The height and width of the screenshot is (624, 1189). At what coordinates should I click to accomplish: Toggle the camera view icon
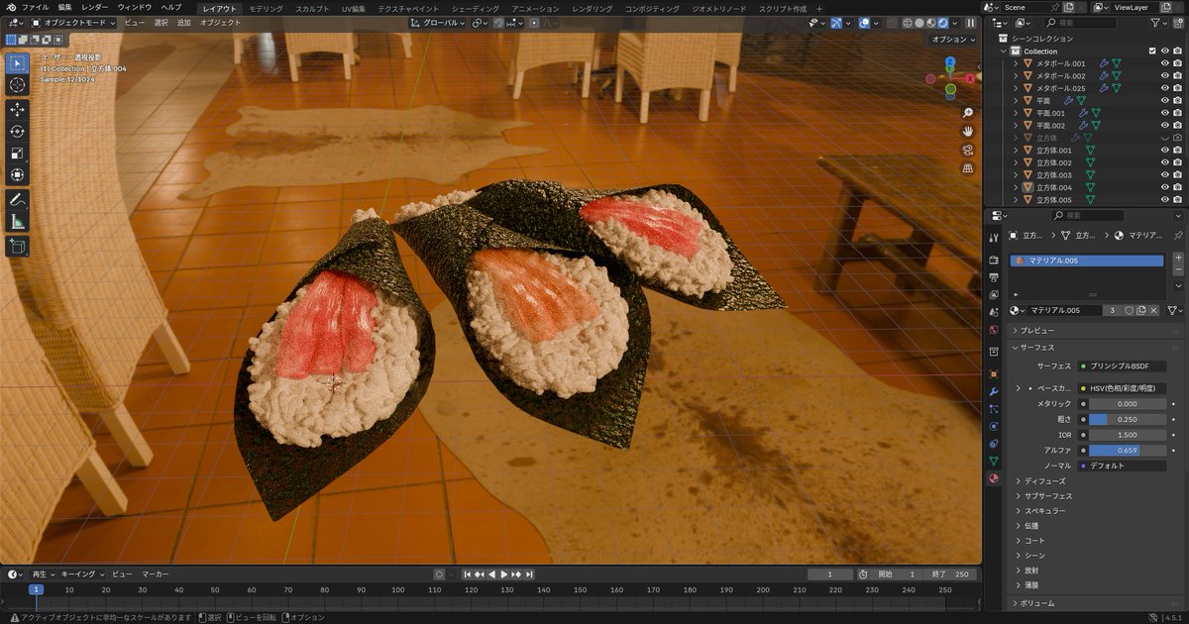tap(968, 150)
